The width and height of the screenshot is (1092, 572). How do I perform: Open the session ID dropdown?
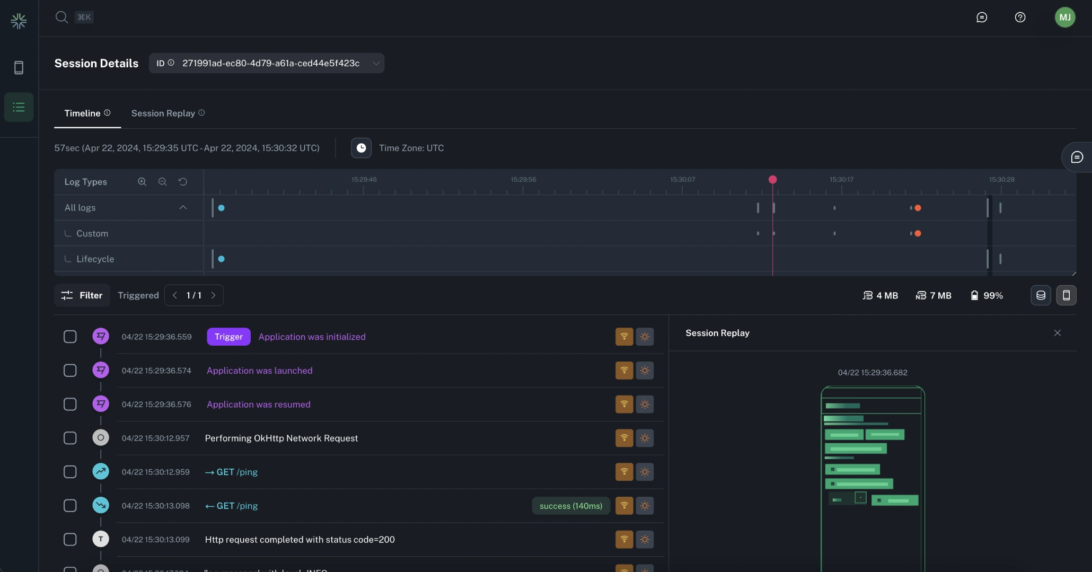click(x=376, y=63)
